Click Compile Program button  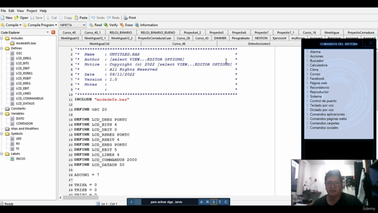click(38, 25)
